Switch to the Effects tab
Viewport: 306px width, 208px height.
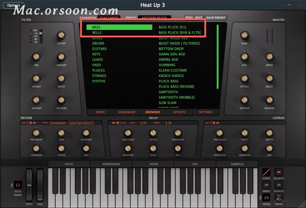(x=179, y=112)
